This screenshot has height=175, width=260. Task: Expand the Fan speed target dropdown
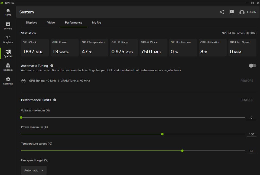[34, 170]
